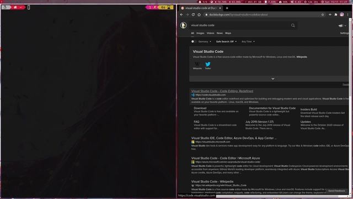Open 'July 2019 (Version 1.37)' sitelink

click(259, 122)
